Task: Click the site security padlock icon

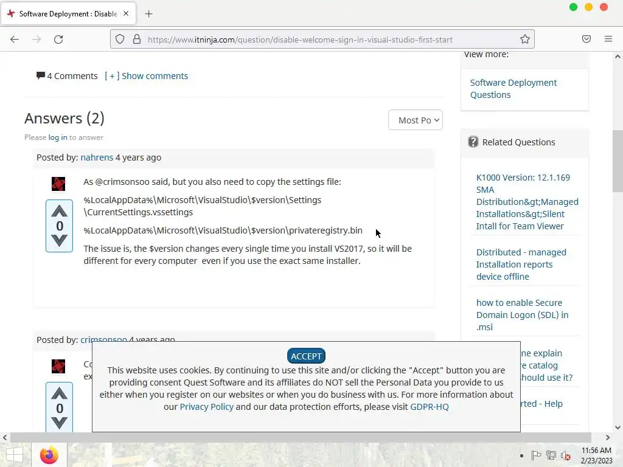Action: point(137,40)
